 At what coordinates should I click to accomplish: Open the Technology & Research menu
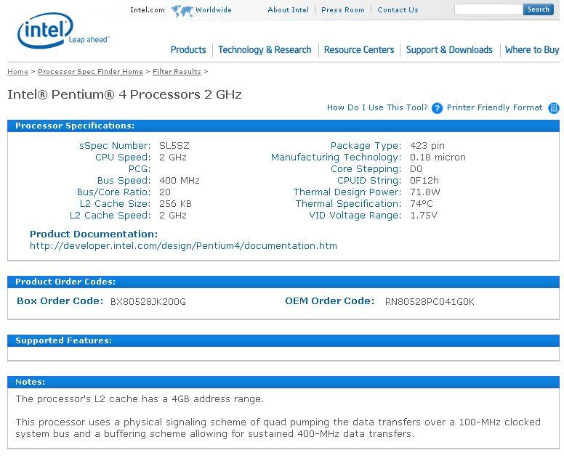click(265, 50)
